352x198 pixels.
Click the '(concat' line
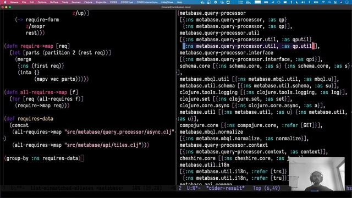coord(19,125)
